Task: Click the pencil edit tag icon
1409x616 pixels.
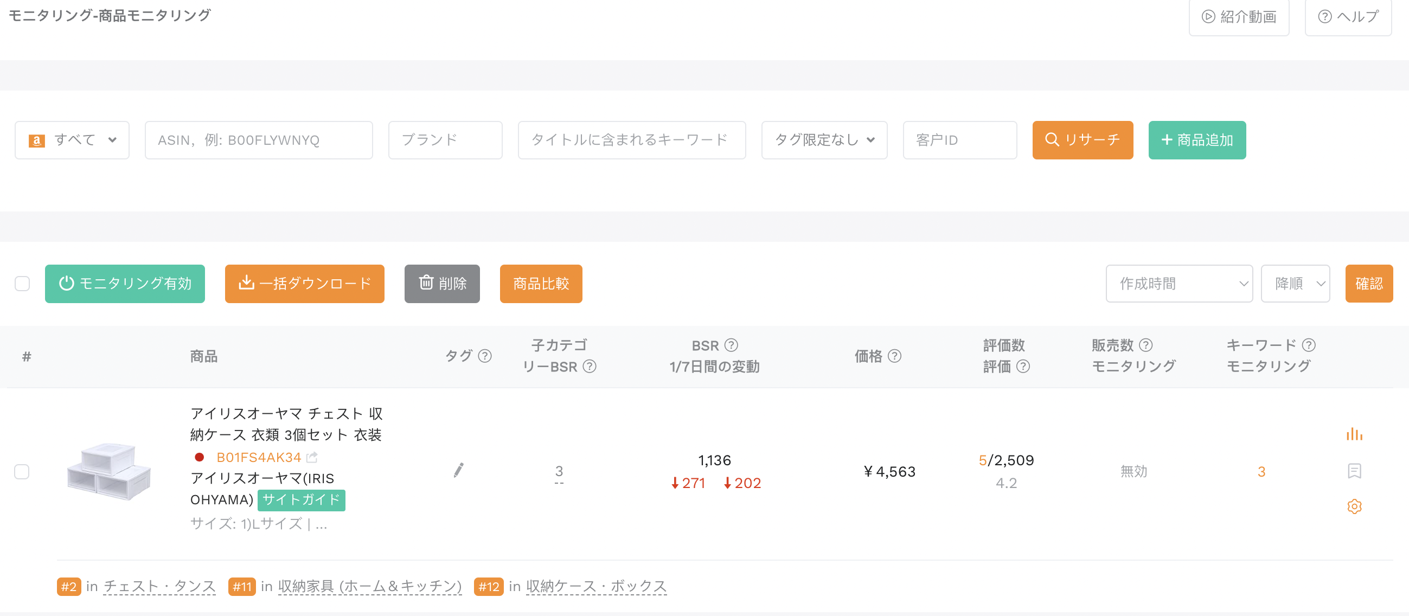Action: coord(458,470)
